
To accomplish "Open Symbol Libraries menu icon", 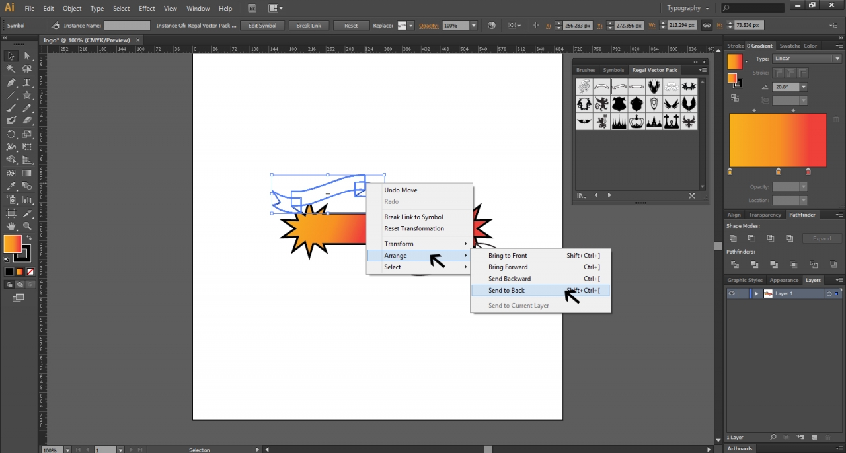I will pyautogui.click(x=582, y=196).
